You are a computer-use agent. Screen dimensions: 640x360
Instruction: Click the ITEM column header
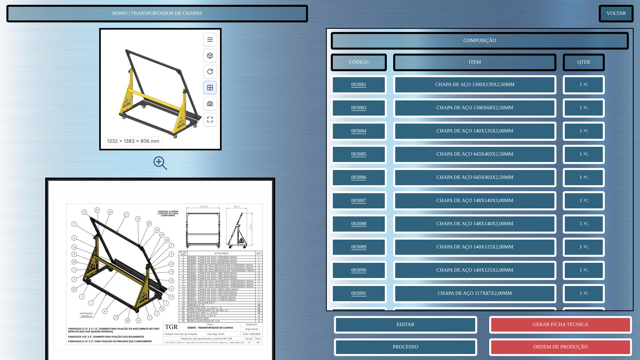[x=475, y=62]
